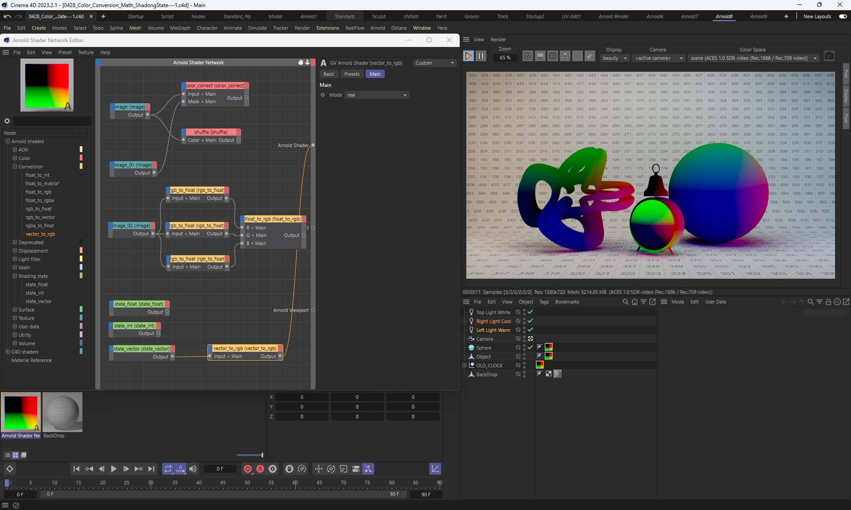Screen dimensions: 851x510
Task: Expand the Math shader category
Action: [x=15, y=268]
